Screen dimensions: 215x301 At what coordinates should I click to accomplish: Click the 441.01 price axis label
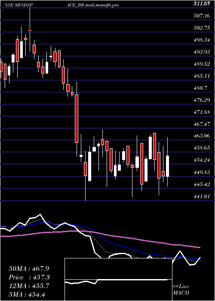pos(202,197)
